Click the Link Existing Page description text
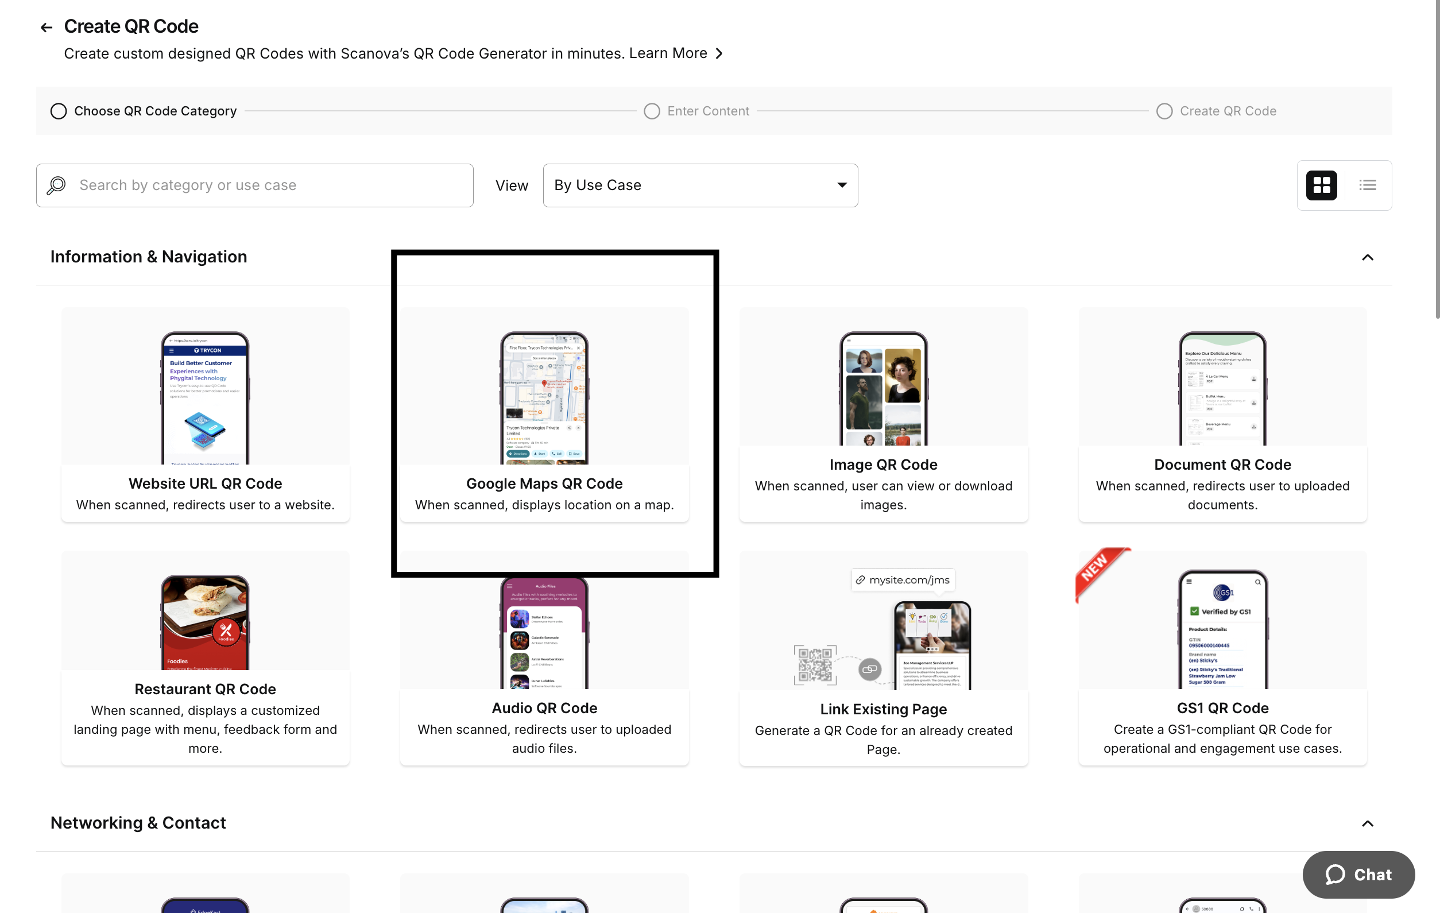The height and width of the screenshot is (913, 1440). tap(883, 740)
